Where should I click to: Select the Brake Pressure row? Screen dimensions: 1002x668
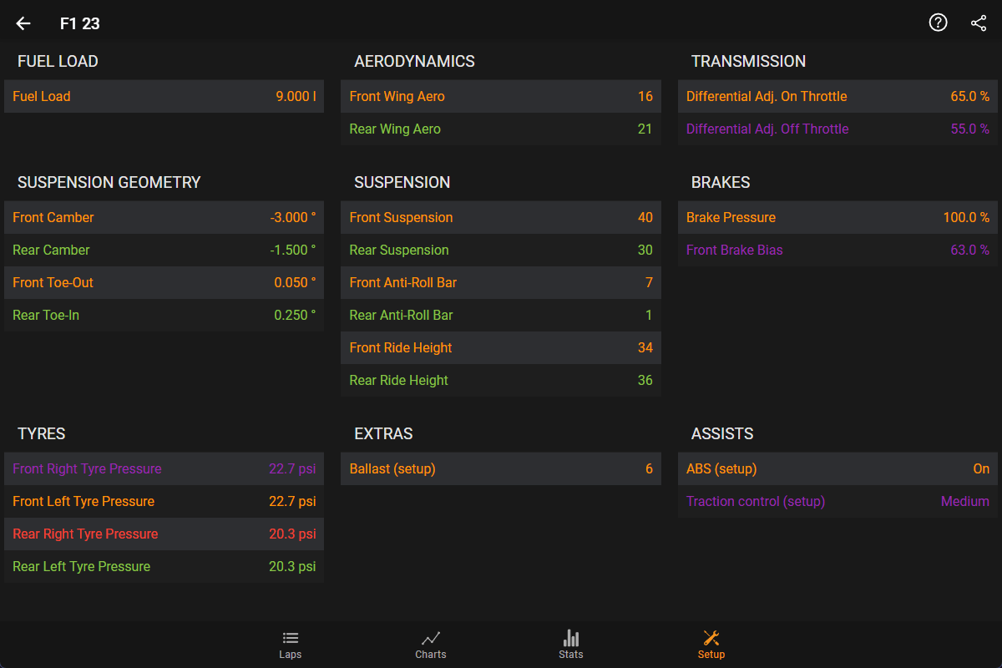click(x=838, y=217)
